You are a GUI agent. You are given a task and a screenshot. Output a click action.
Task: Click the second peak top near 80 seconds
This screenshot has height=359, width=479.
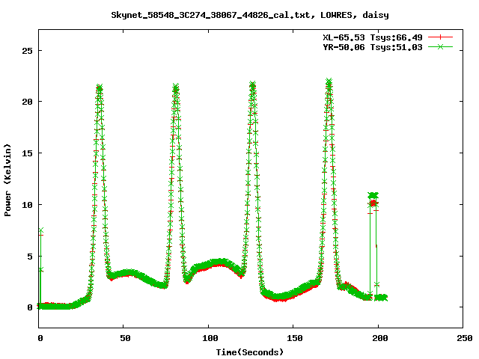tap(175, 87)
